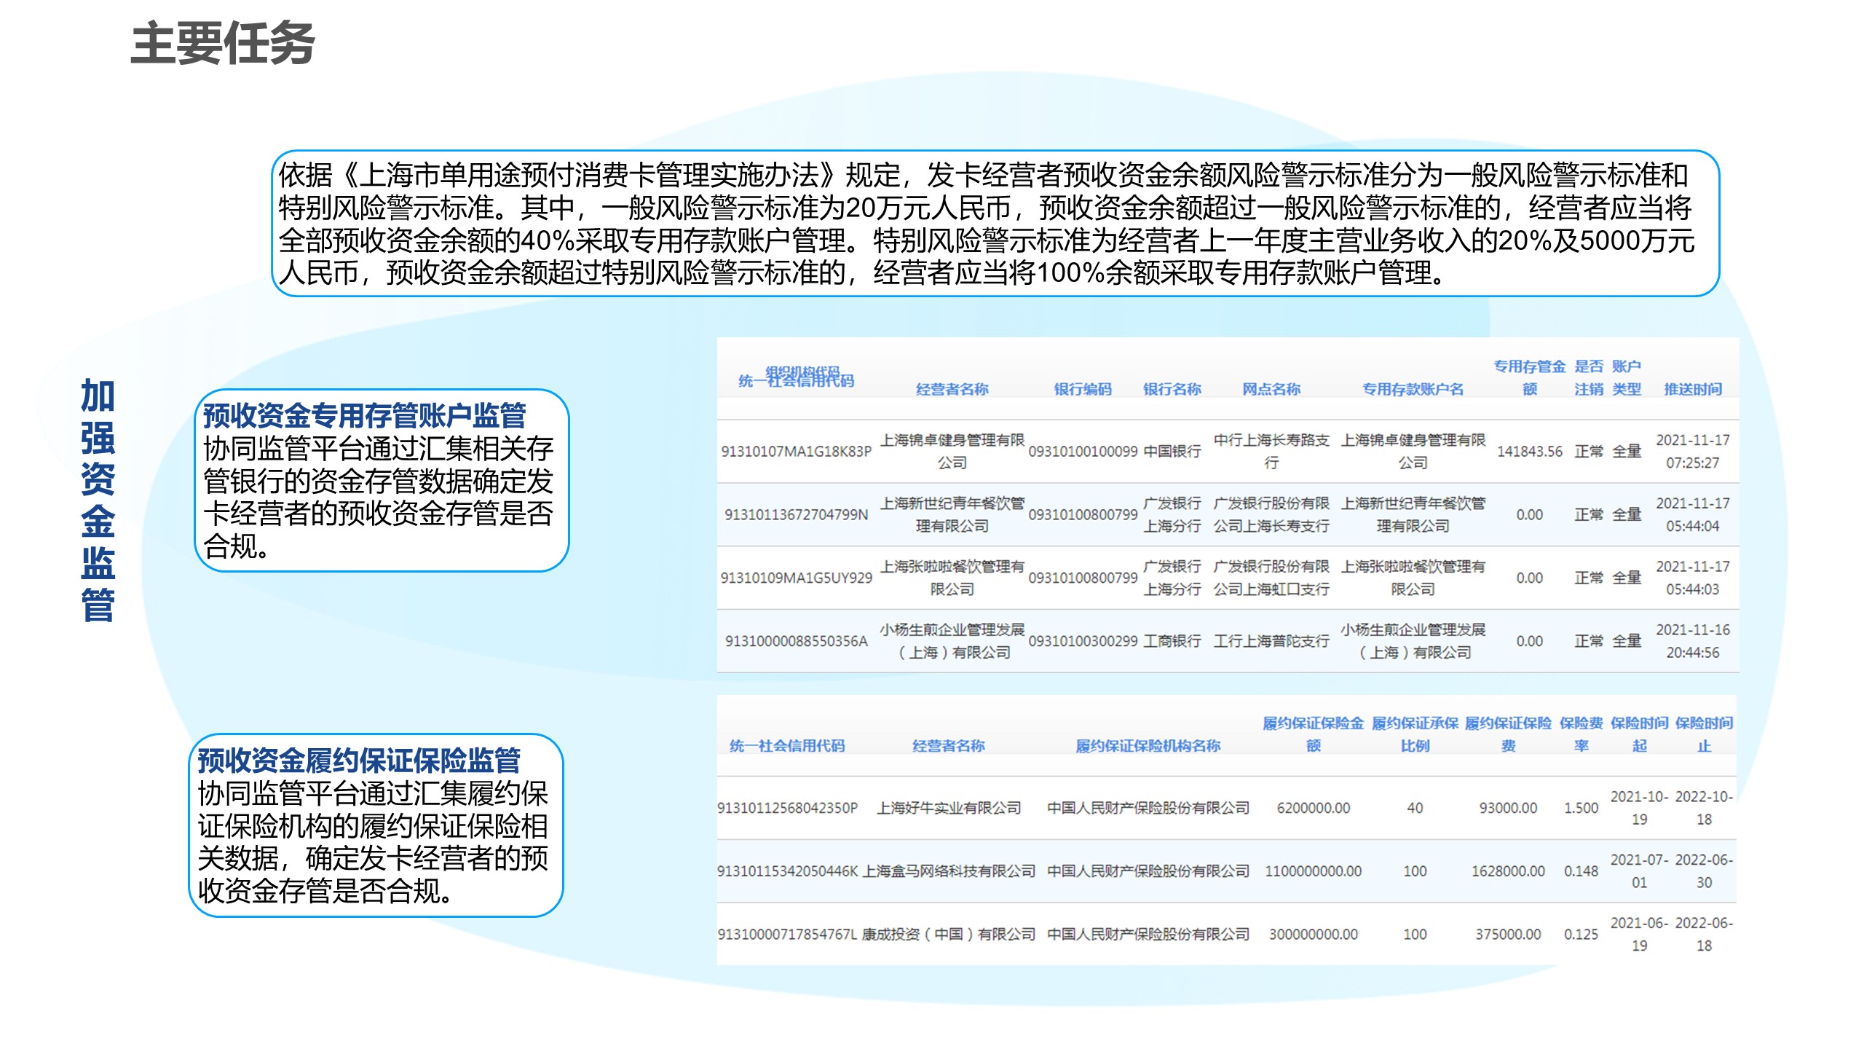
Task: Click the underwriting ratio 40
Action: pyautogui.click(x=1415, y=809)
